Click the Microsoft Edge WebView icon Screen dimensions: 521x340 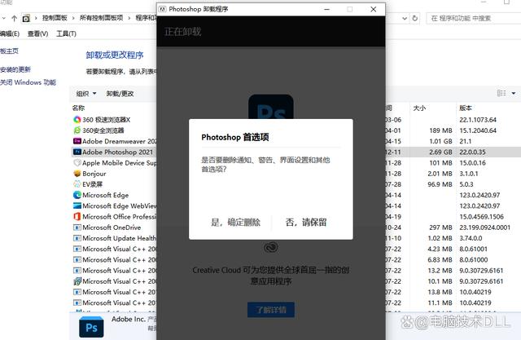coord(77,205)
